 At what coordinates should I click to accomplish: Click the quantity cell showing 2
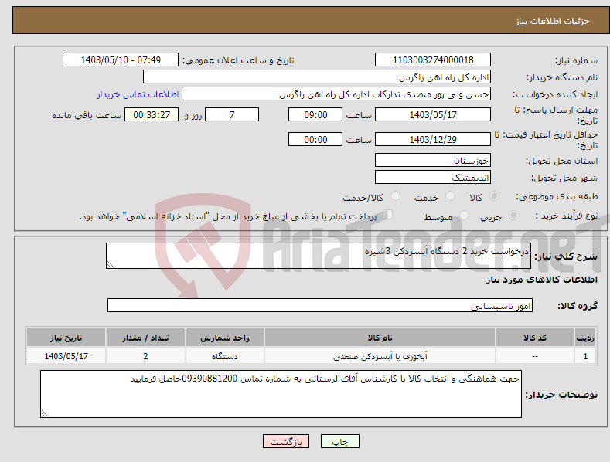point(145,356)
